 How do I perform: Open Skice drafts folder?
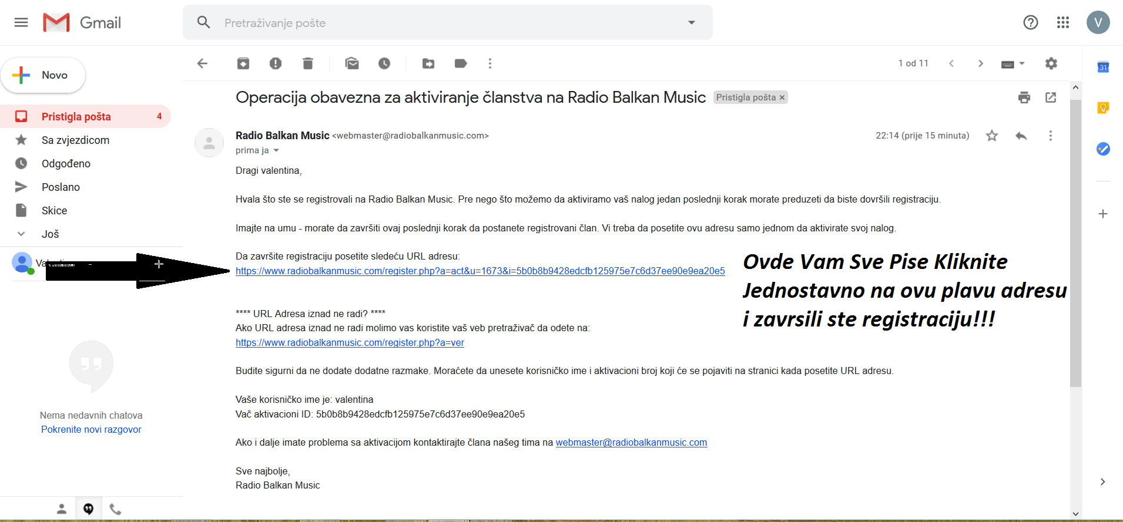click(85, 210)
